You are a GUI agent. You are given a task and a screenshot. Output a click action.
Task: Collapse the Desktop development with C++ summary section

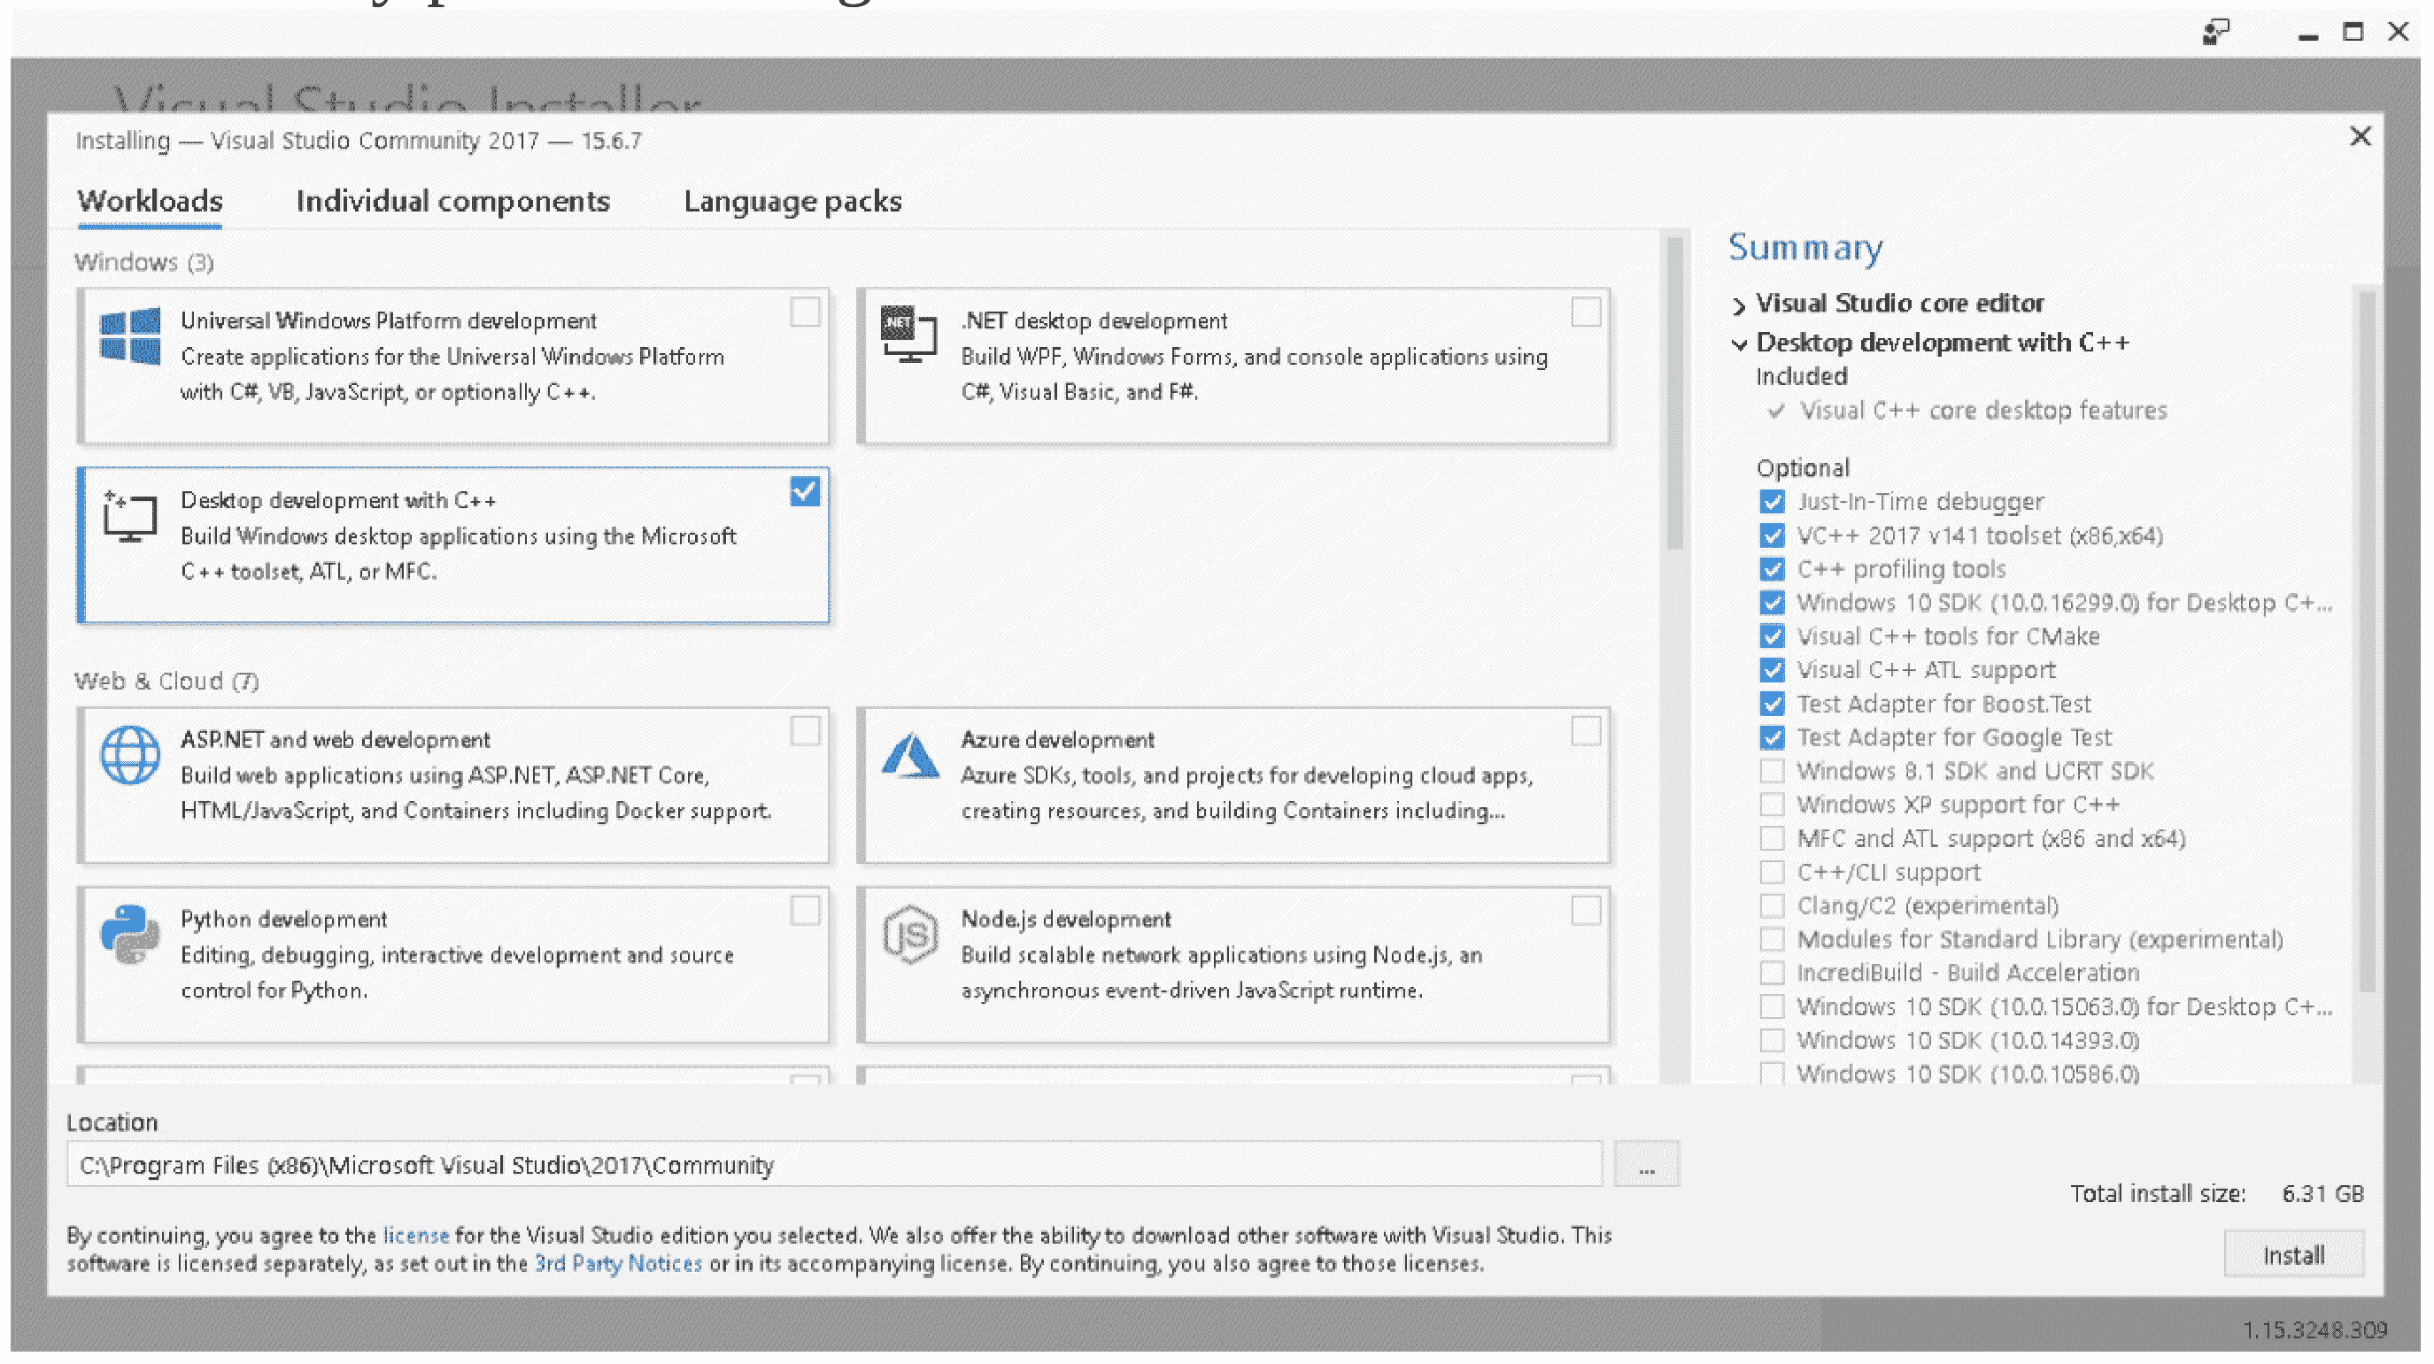tap(1739, 343)
